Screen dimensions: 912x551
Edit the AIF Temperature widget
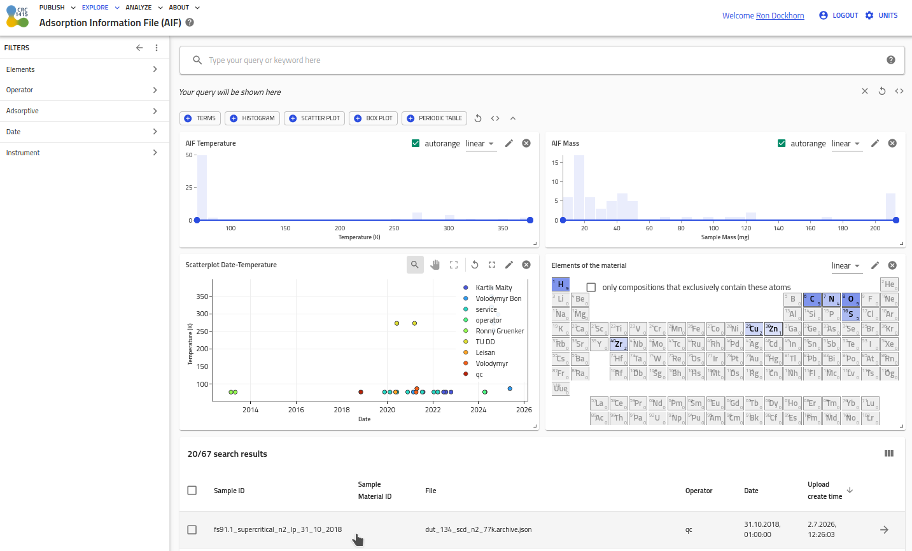(x=509, y=143)
